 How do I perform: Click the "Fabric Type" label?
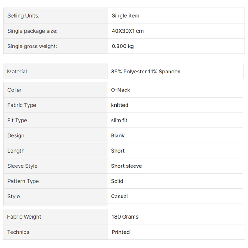point(22,105)
